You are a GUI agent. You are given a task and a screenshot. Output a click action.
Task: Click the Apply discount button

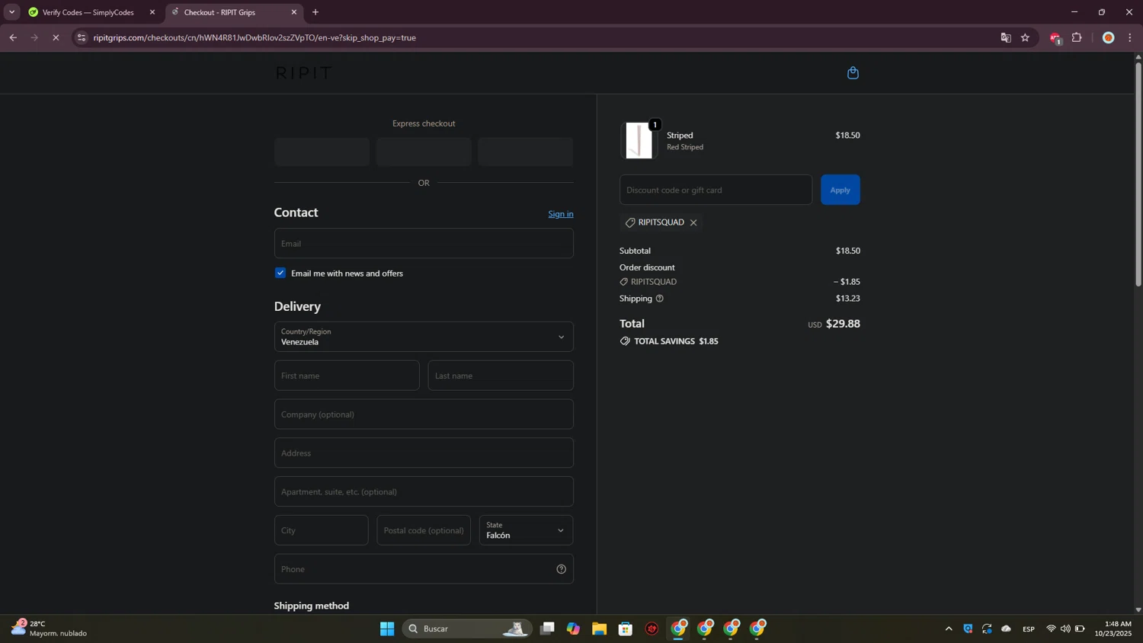click(840, 190)
